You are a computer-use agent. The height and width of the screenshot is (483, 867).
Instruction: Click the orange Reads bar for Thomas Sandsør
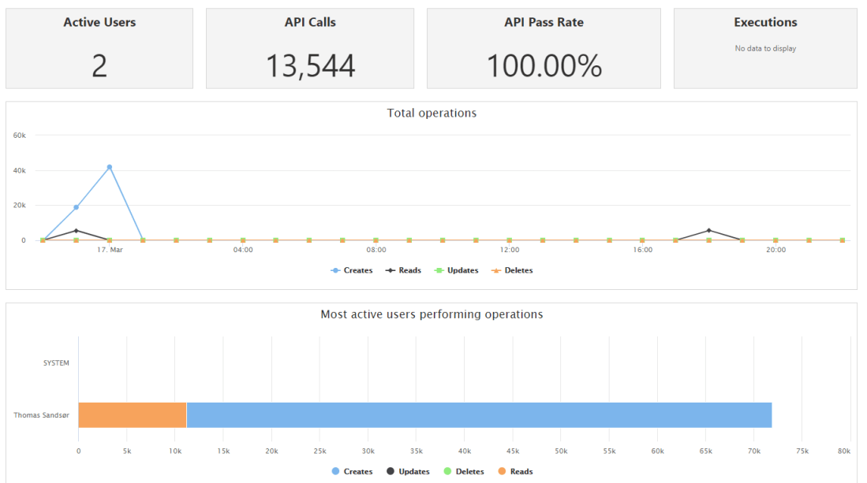pyautogui.click(x=132, y=414)
